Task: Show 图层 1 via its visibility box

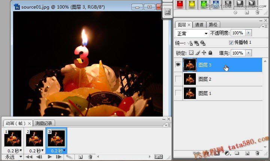Action: [178, 93]
